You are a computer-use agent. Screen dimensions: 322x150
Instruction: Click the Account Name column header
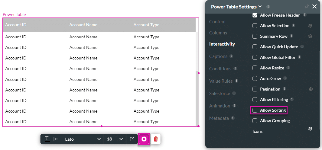[x=83, y=25]
